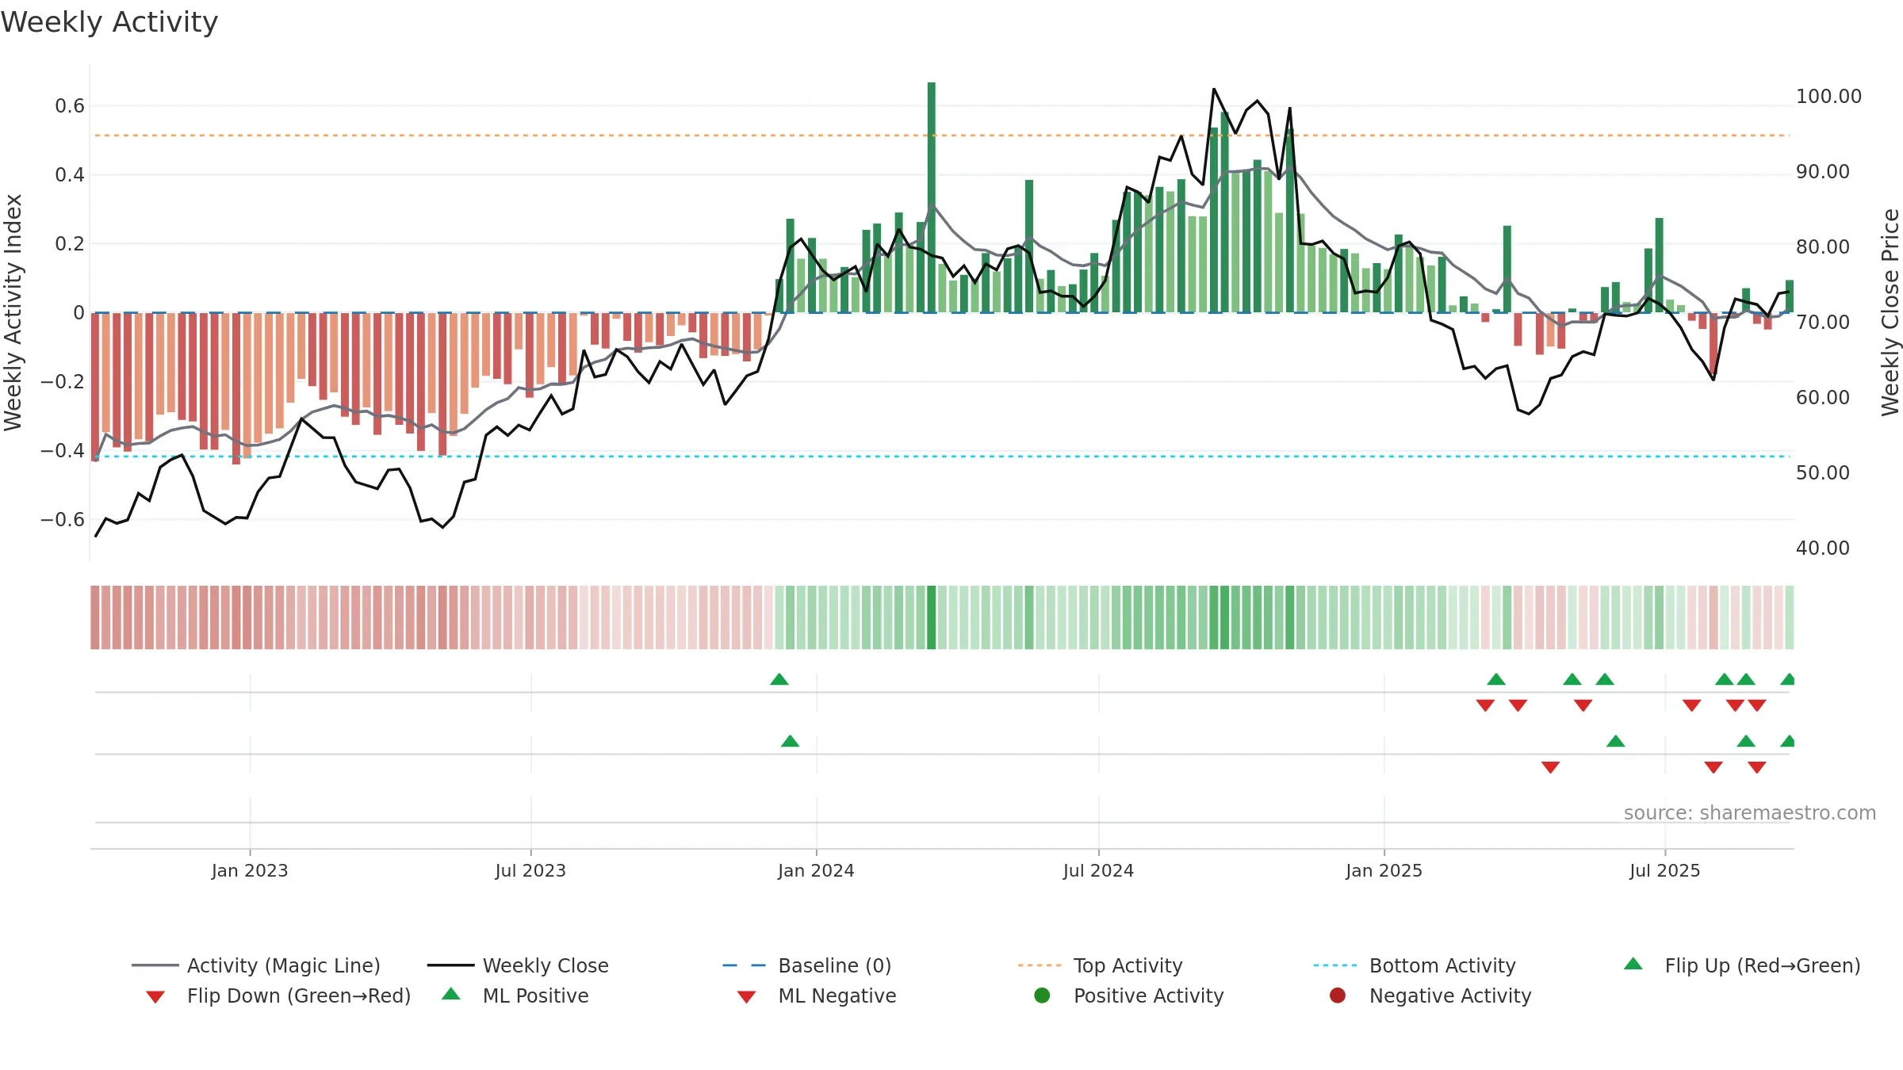Click the Flip Up (Red→Green) legend label
1903x1070 pixels.
(1763, 965)
